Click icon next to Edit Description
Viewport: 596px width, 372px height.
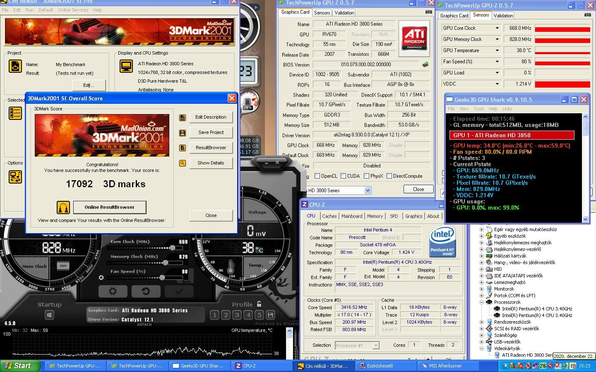183,117
